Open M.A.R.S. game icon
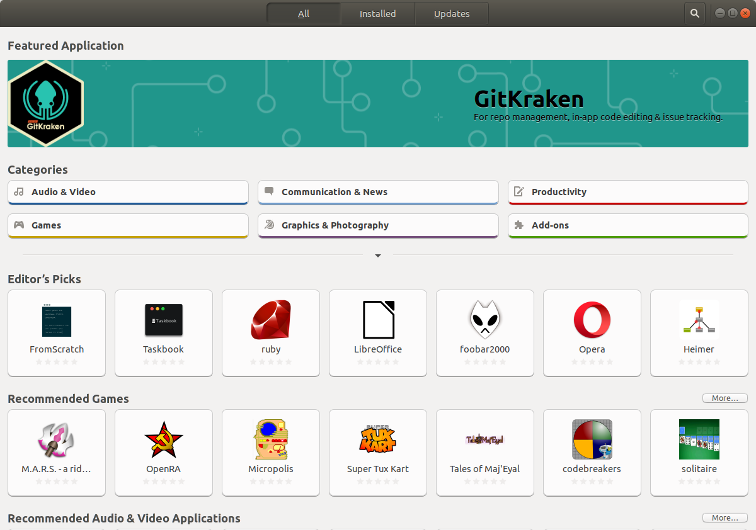The width and height of the screenshot is (756, 530). coord(57,439)
